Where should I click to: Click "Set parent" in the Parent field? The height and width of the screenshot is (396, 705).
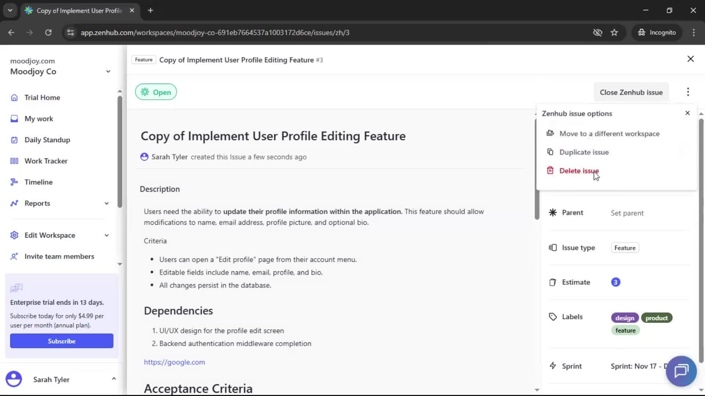(x=627, y=213)
